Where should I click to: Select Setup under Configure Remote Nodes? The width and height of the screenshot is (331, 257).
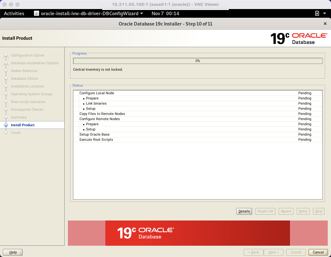(198, 129)
